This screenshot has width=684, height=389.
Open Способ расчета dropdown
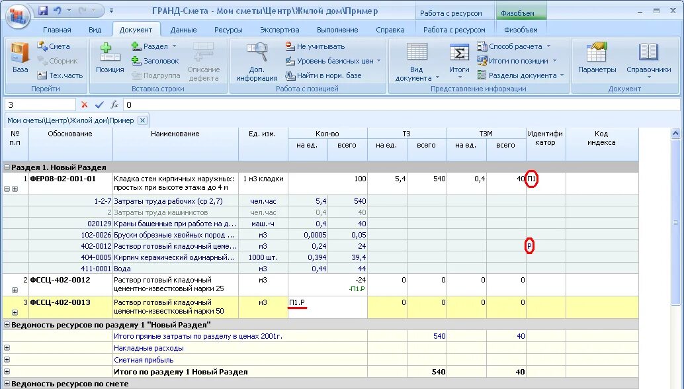click(549, 46)
